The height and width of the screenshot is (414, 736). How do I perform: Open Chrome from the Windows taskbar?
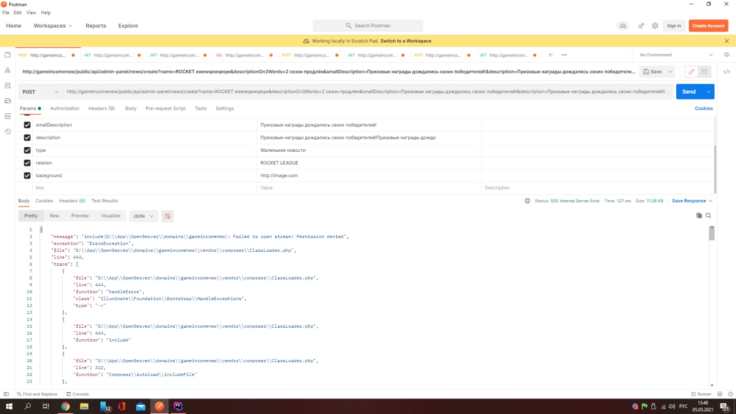[66, 407]
